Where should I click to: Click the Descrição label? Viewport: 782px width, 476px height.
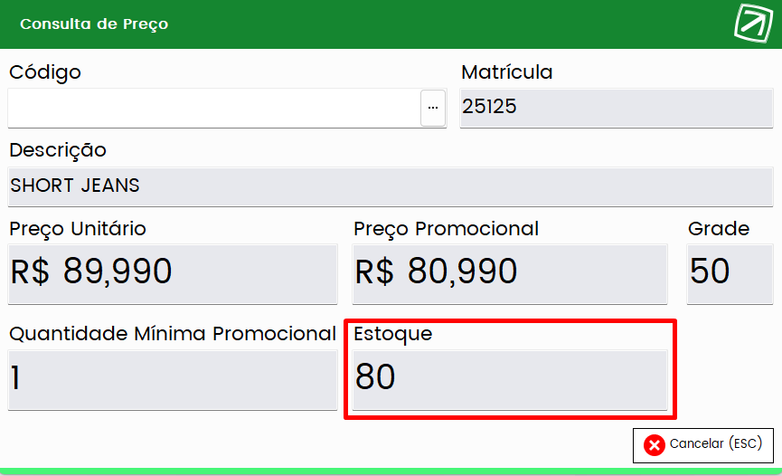58,150
